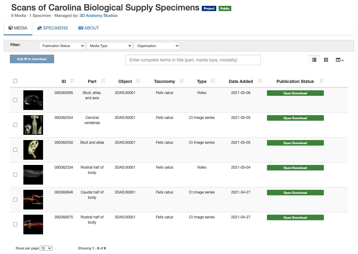Check the box for media 000362695
The width and height of the screenshot is (358, 254).
(15, 100)
